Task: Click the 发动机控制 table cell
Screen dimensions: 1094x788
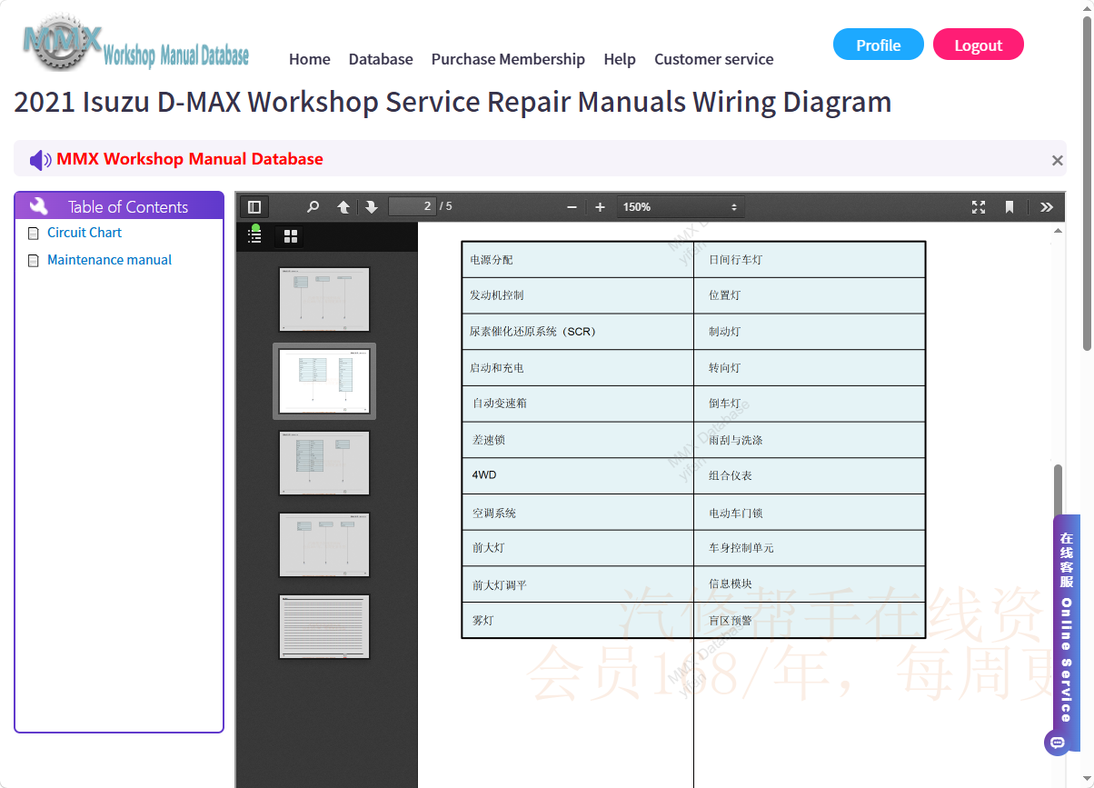Action: [578, 295]
